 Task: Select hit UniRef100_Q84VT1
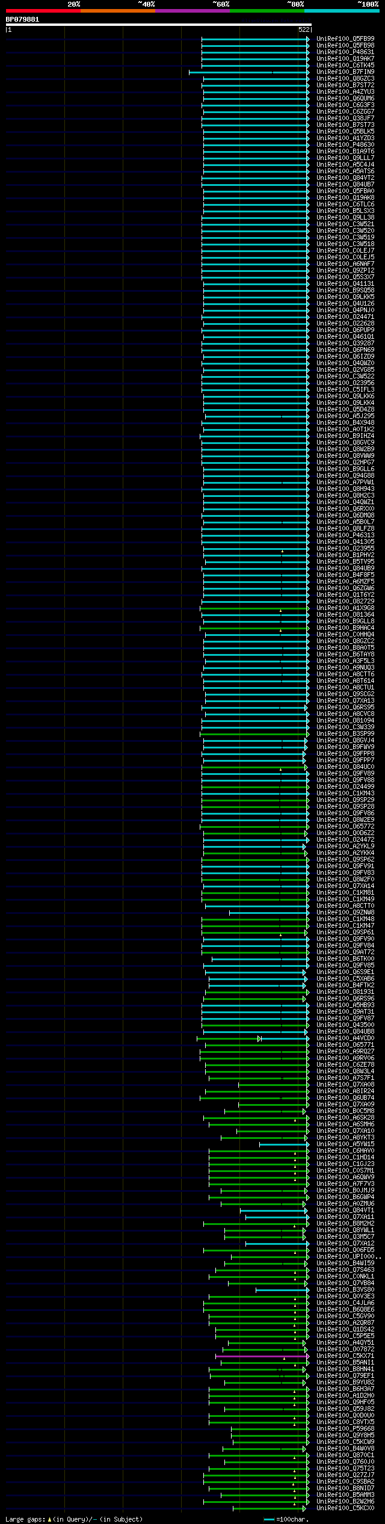[x=345, y=1210]
